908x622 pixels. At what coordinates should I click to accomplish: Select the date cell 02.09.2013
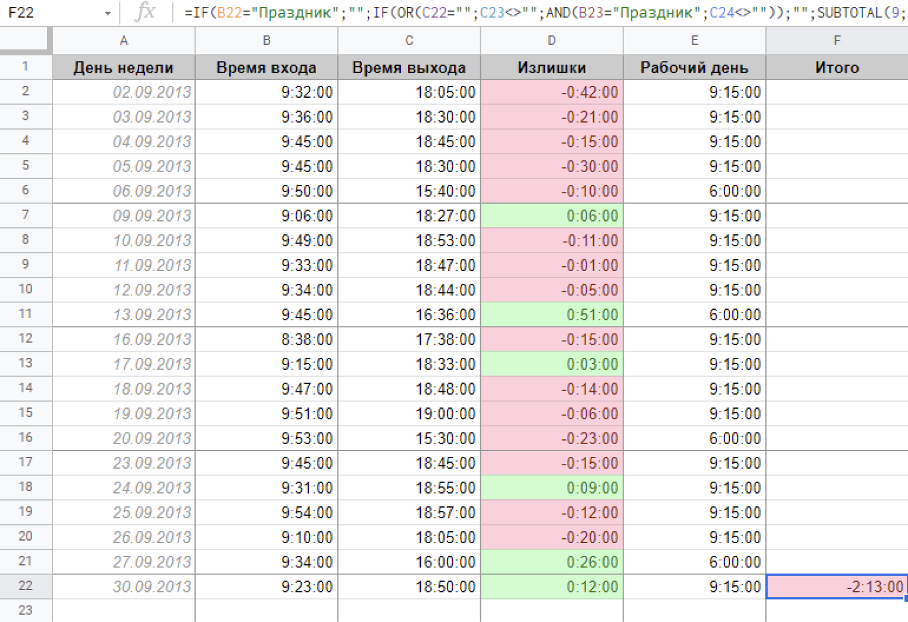point(123,92)
